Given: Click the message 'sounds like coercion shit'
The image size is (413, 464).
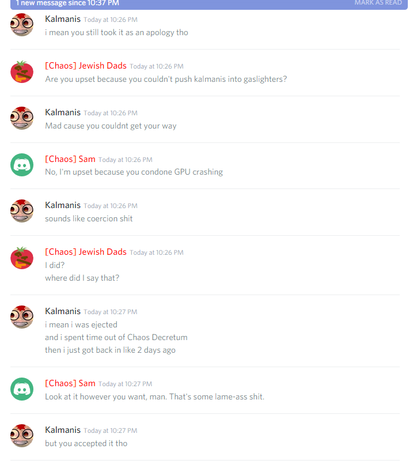Looking at the screenshot, I should click(89, 218).
